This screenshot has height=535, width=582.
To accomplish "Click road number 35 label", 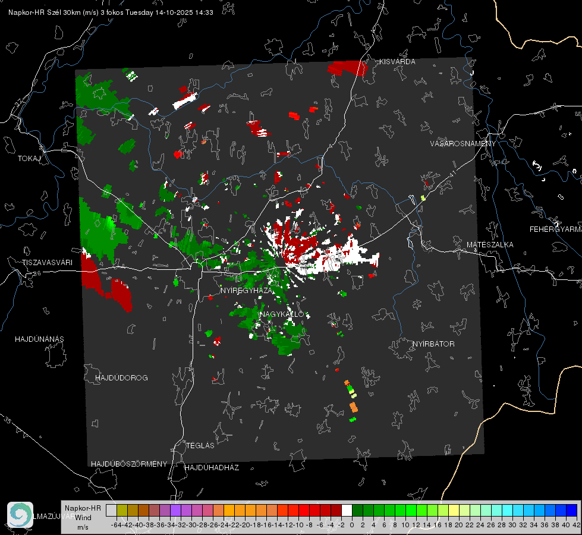I will point(8,420).
